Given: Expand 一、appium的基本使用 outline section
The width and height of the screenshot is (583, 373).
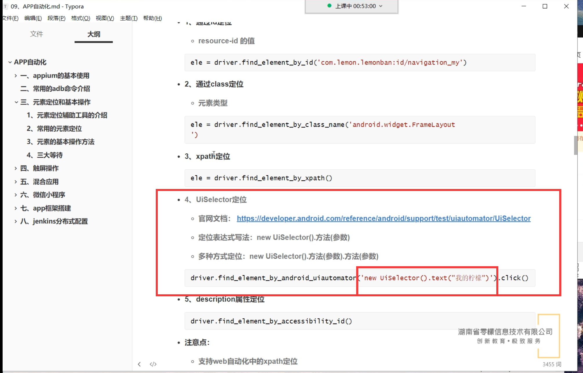Looking at the screenshot, I should coord(16,76).
